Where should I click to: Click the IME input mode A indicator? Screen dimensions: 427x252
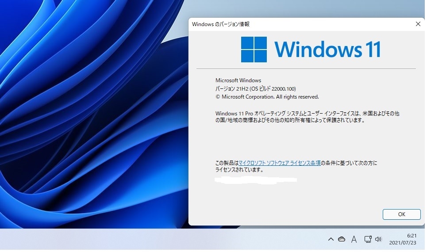[354, 239]
